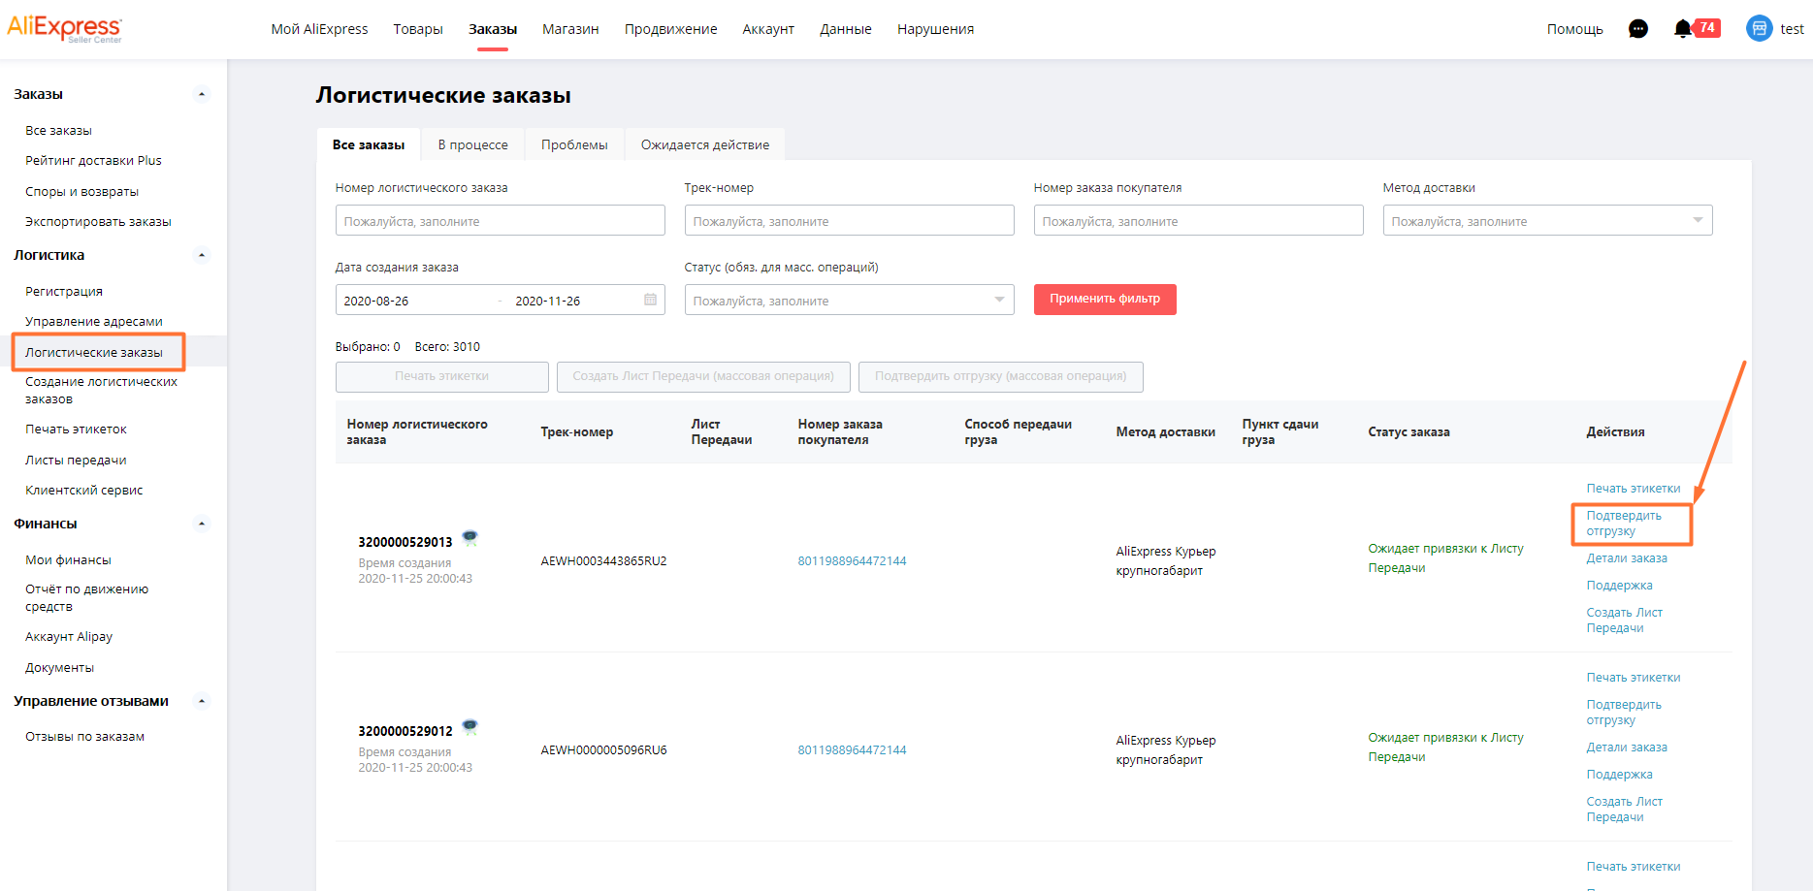Open the Товары top menu
1813x891 pixels.
tap(418, 29)
